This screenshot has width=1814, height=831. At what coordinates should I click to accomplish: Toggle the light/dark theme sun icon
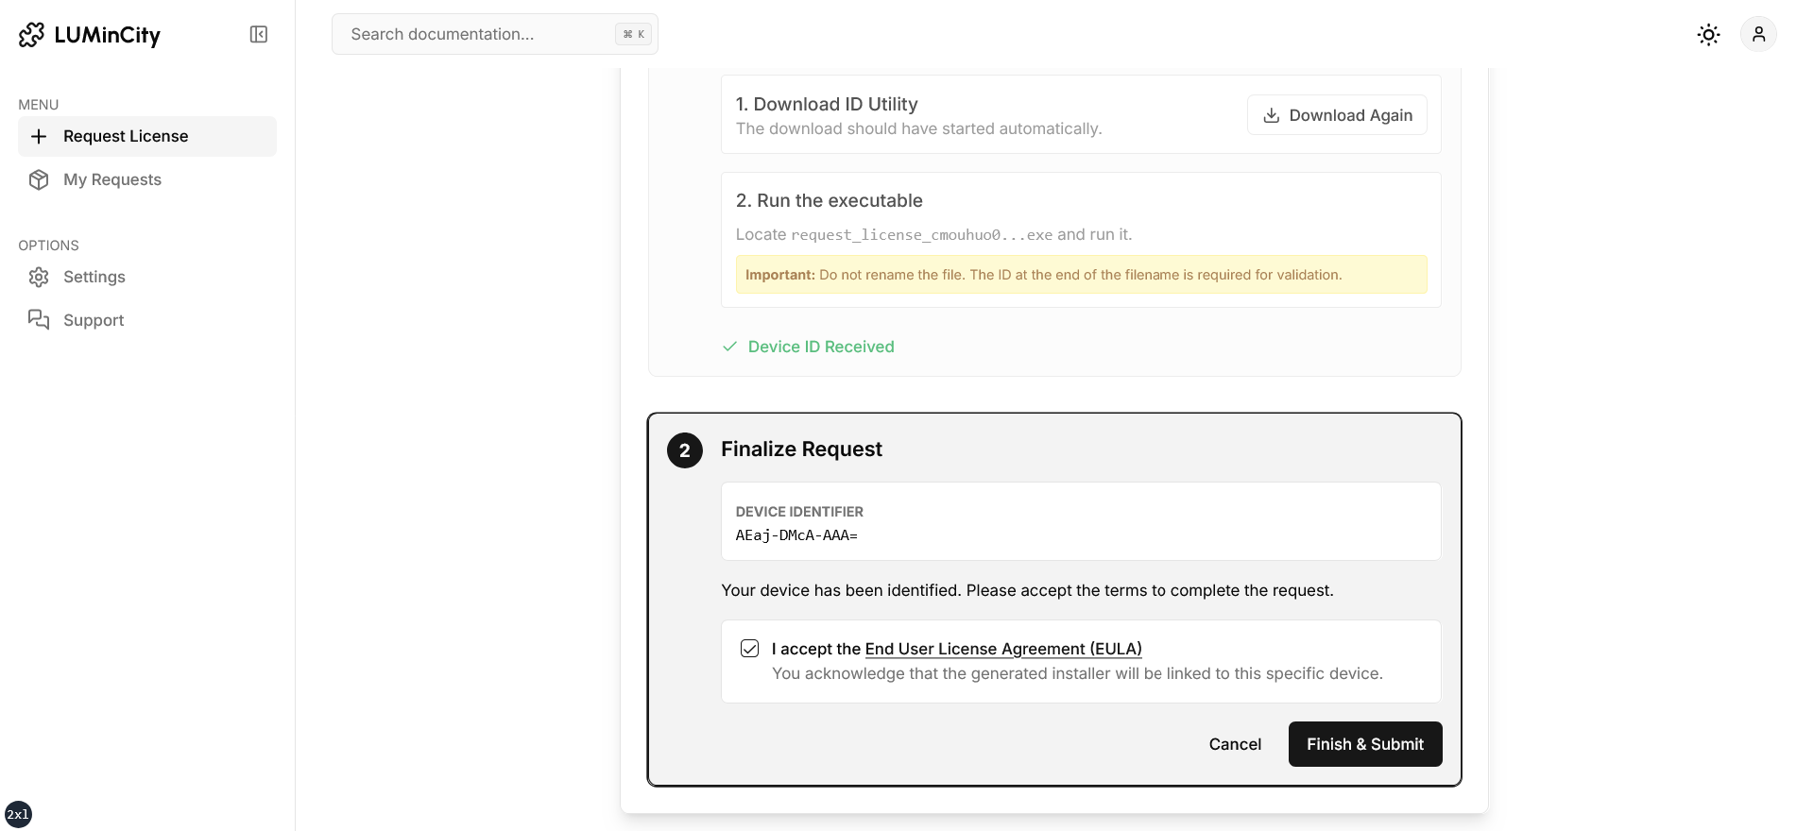click(x=1708, y=35)
